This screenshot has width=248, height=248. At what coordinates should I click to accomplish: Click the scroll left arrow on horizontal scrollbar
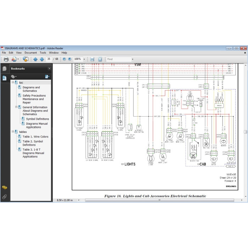coord(79,200)
